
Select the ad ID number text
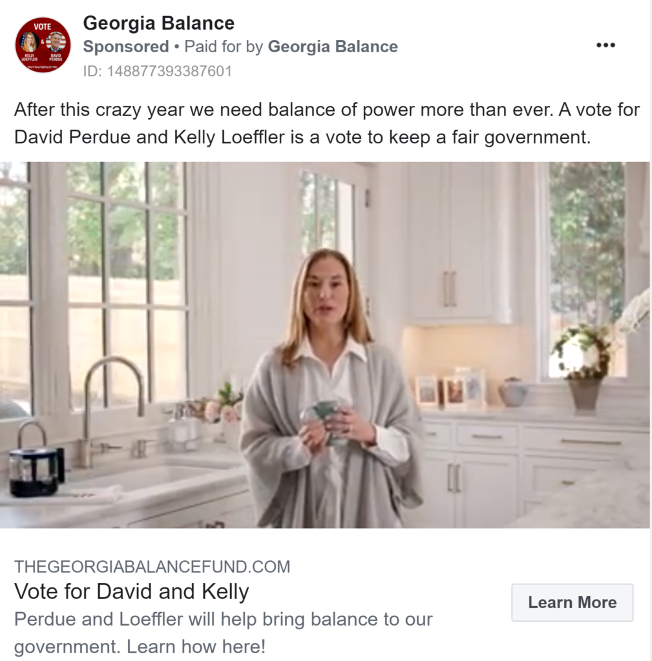tap(158, 71)
